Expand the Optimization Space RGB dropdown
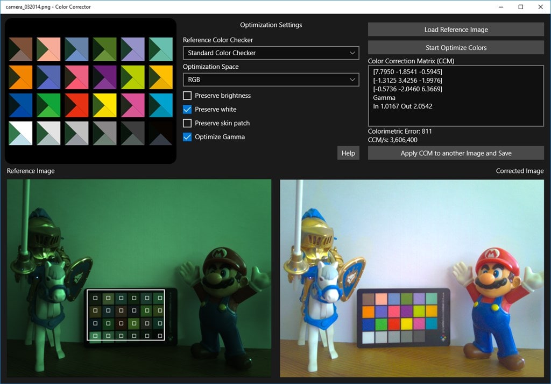This screenshot has height=384, width=551. coord(271,80)
